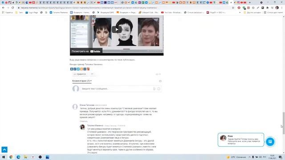Open Edge from the taskbar

click(18, 157)
